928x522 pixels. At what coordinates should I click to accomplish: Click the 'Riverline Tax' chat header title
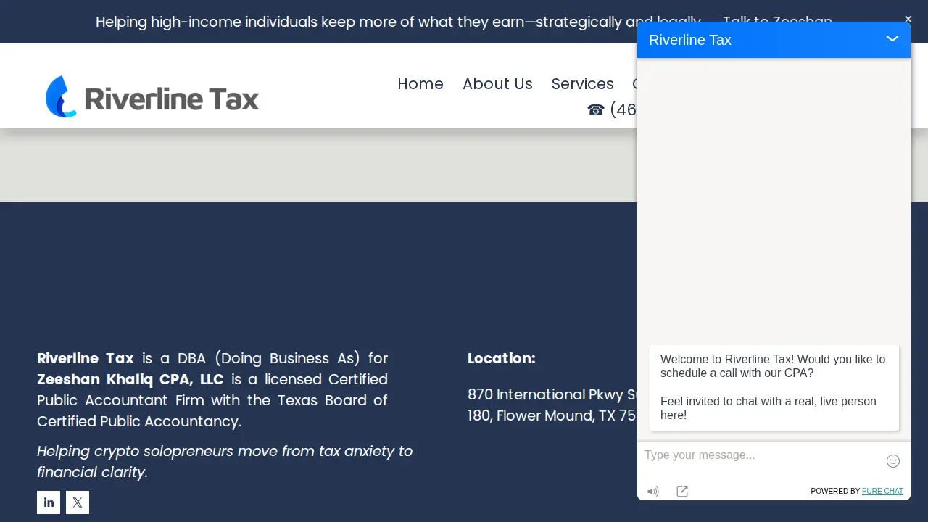pos(690,40)
